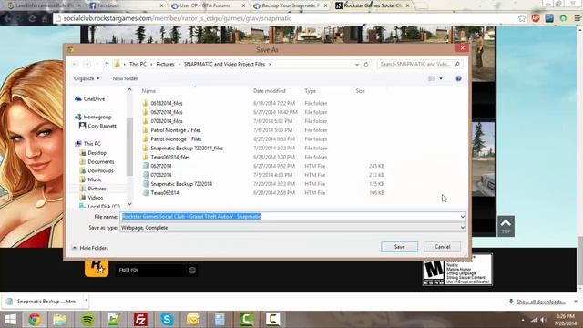Switch to the Facebook browser tab

[x=126, y=5]
